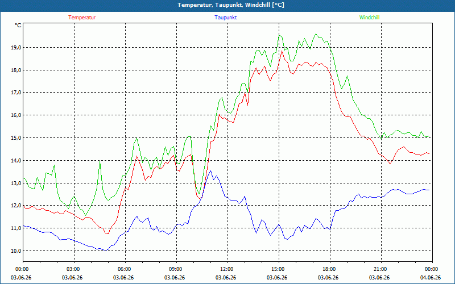This screenshot has width=455, height=284.
Task: Click the 19,0 value on the y-axis
Action: point(16,48)
